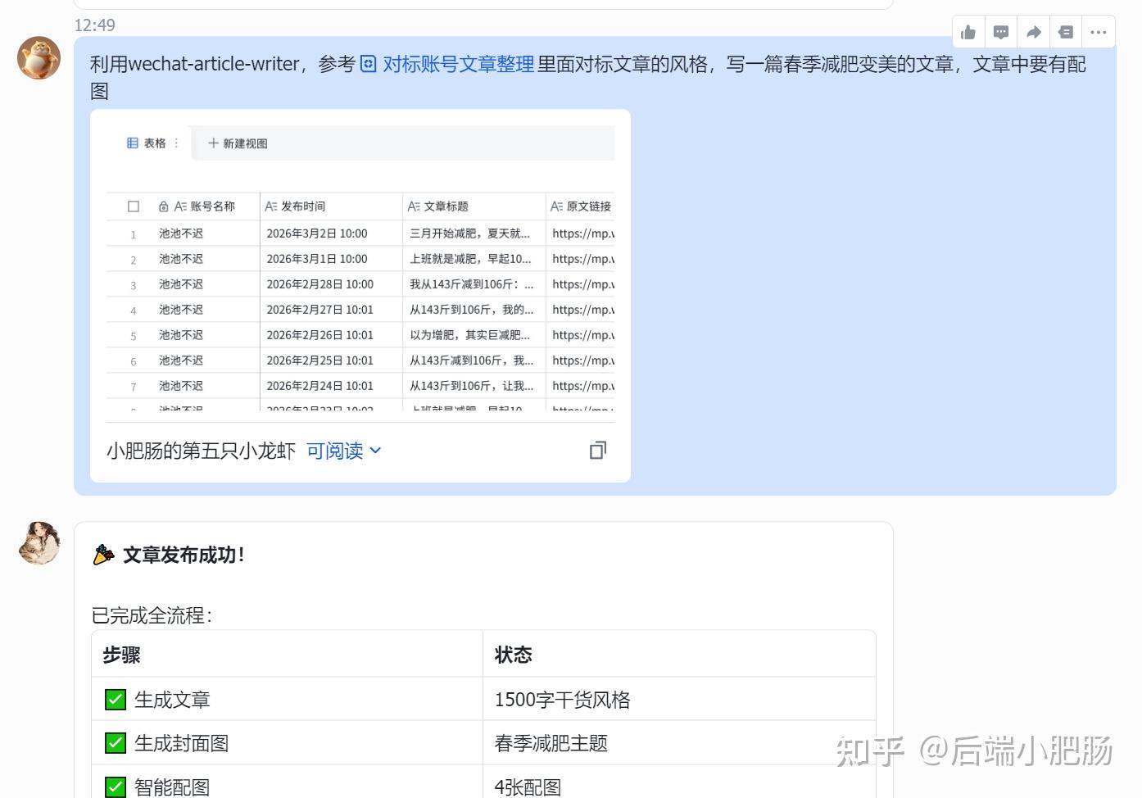The height and width of the screenshot is (798, 1142).
Task: Click 池池不迟 account name in row 1
Action: (181, 234)
